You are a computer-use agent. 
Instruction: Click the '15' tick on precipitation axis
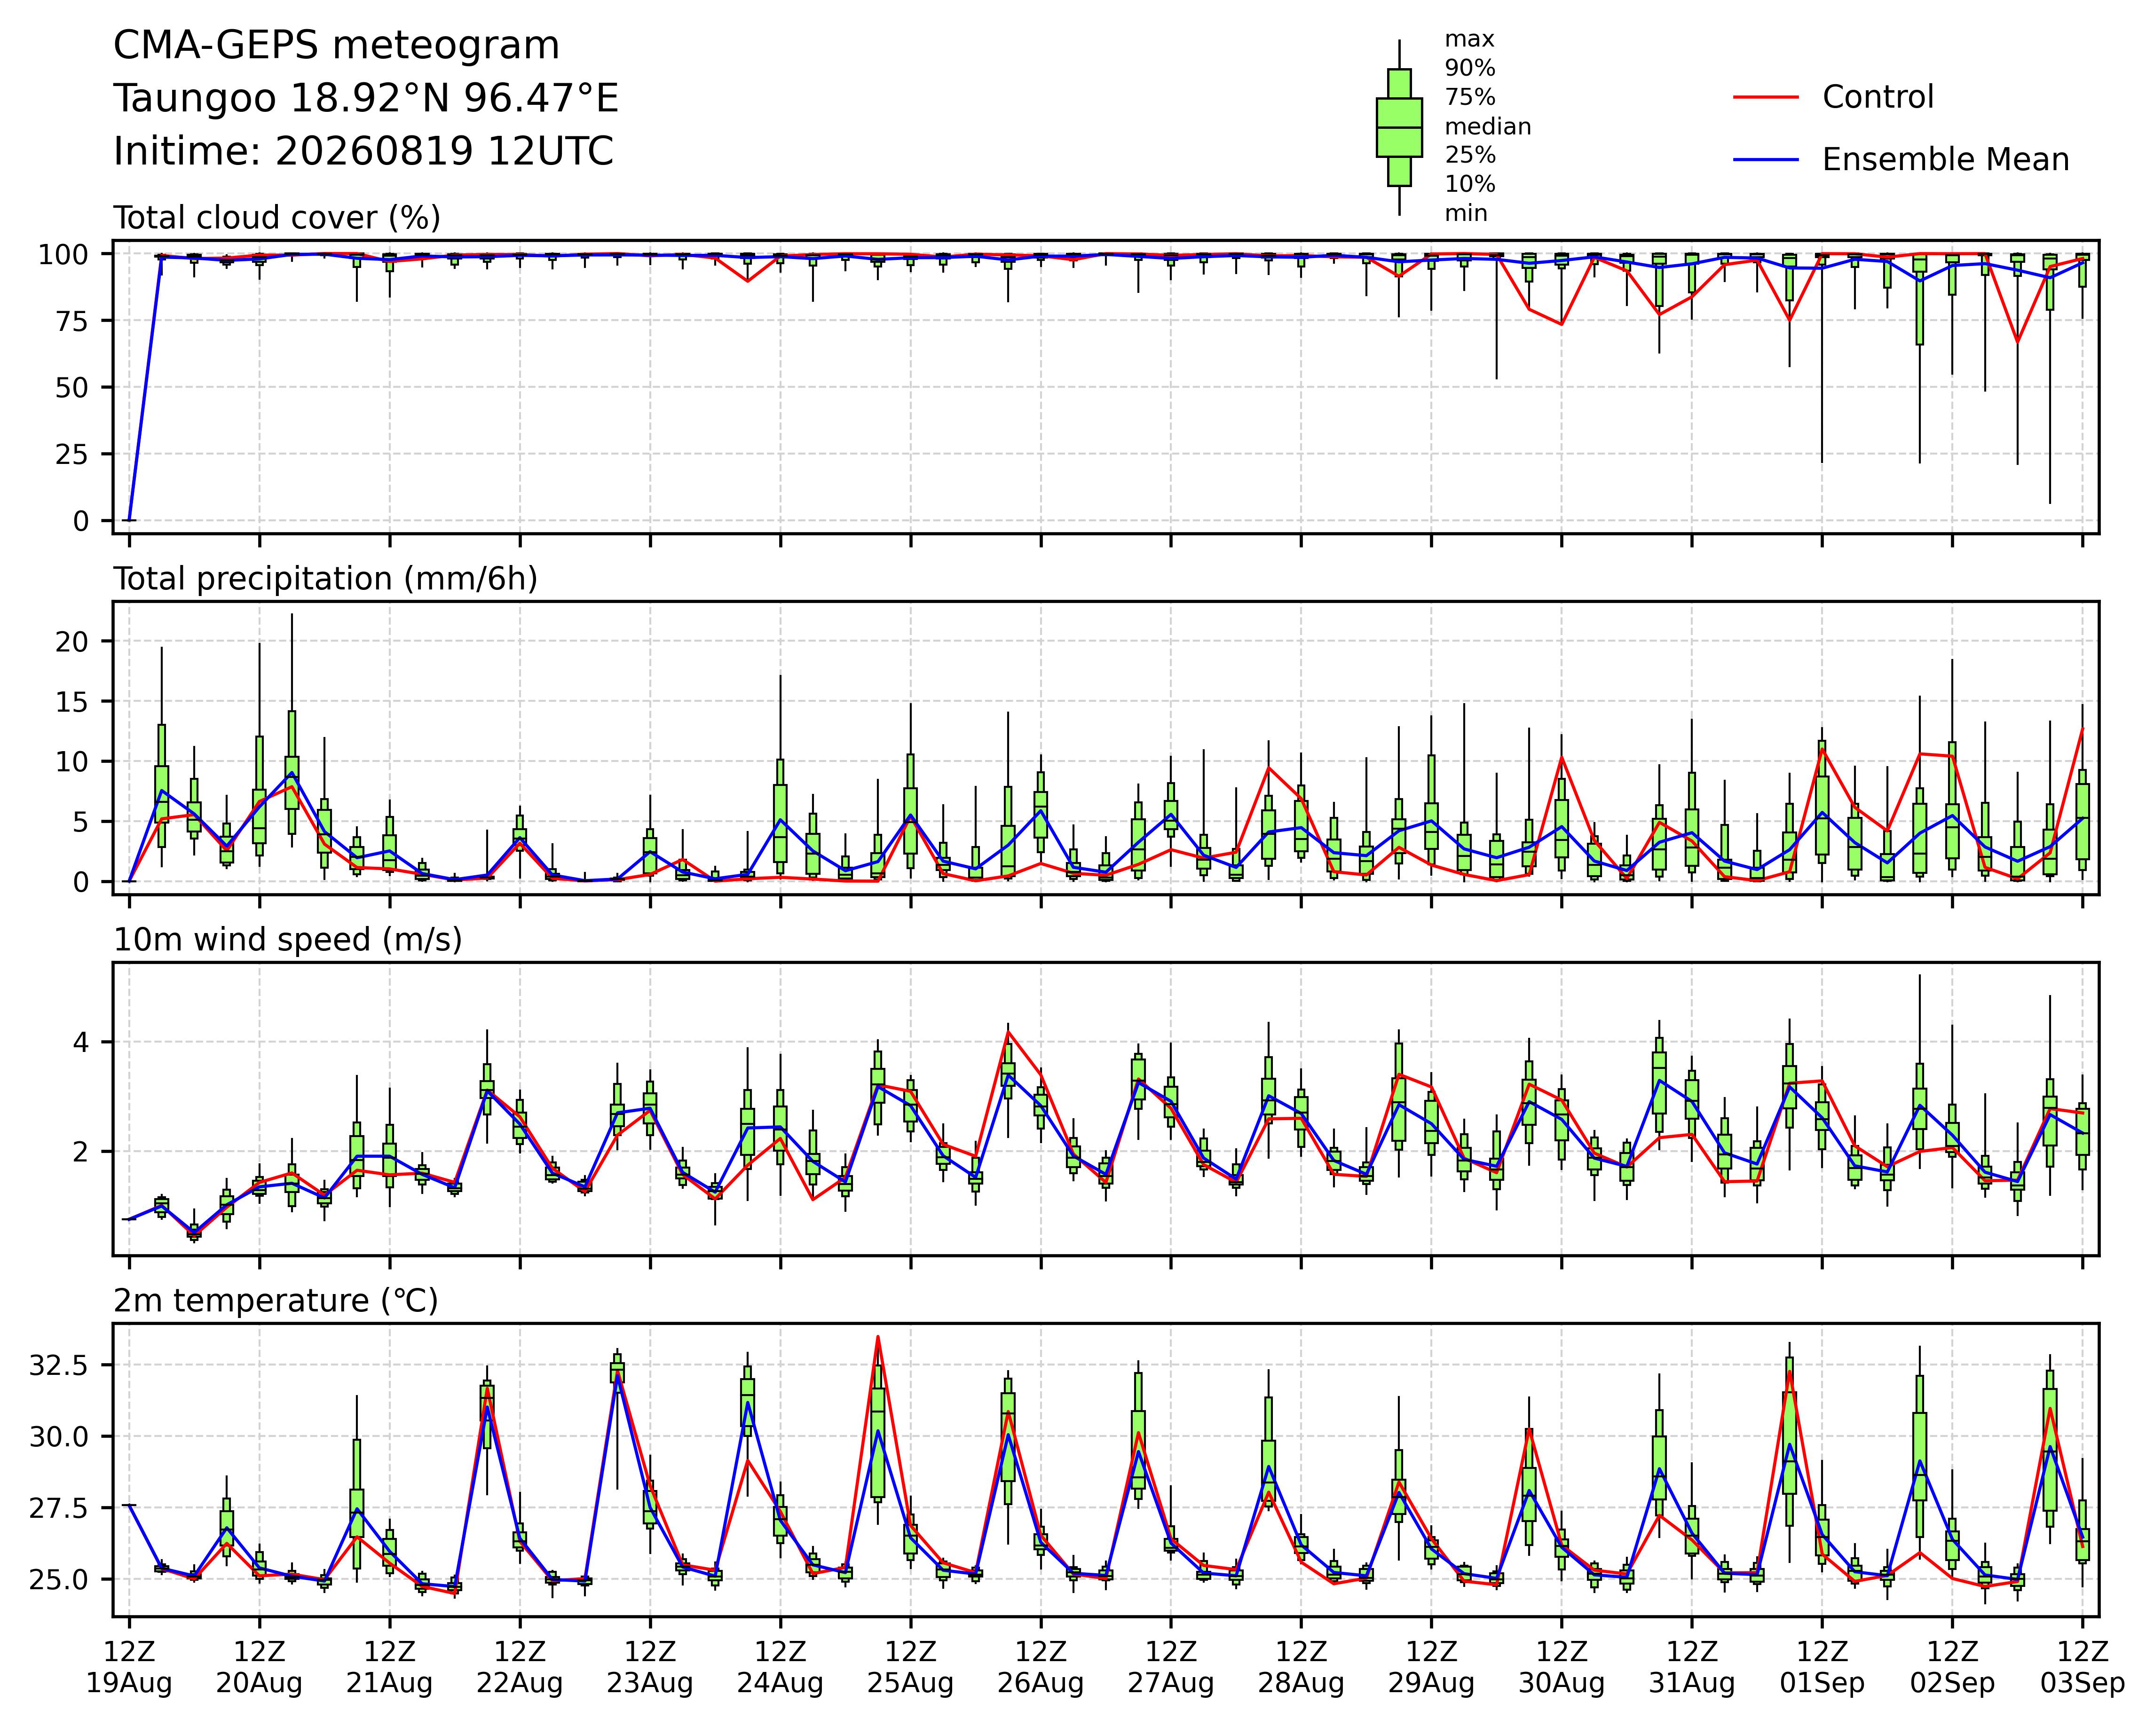73,702
